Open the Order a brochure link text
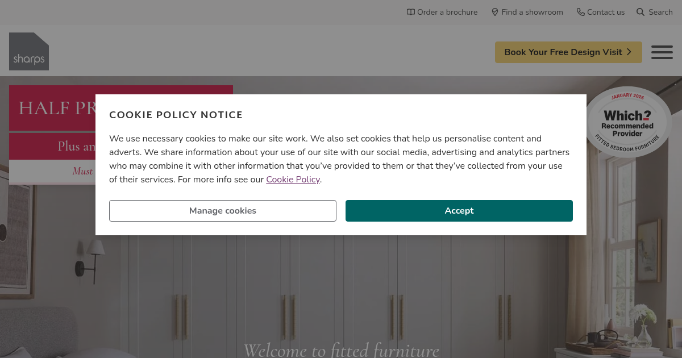Screen dimensions: 682x358 pyautogui.click(x=447, y=12)
